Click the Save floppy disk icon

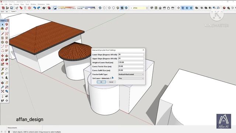(x=11, y=8)
